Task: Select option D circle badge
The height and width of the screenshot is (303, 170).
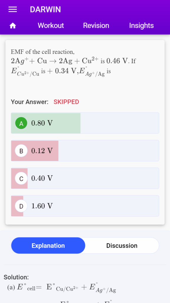Action: click(21, 206)
